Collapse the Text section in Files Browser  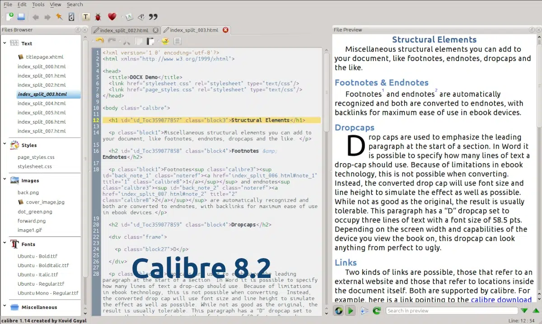pos(4,43)
